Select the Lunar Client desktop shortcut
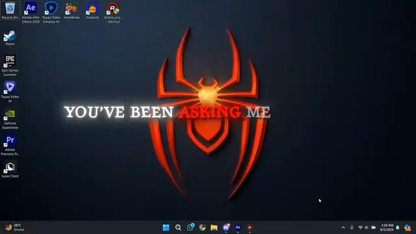416x234 pixels. coord(10,170)
